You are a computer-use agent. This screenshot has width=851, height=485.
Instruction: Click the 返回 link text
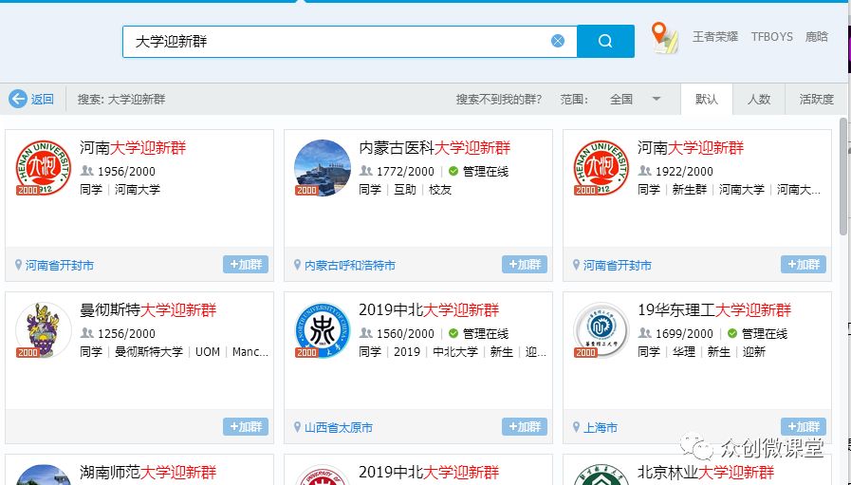[x=42, y=100]
